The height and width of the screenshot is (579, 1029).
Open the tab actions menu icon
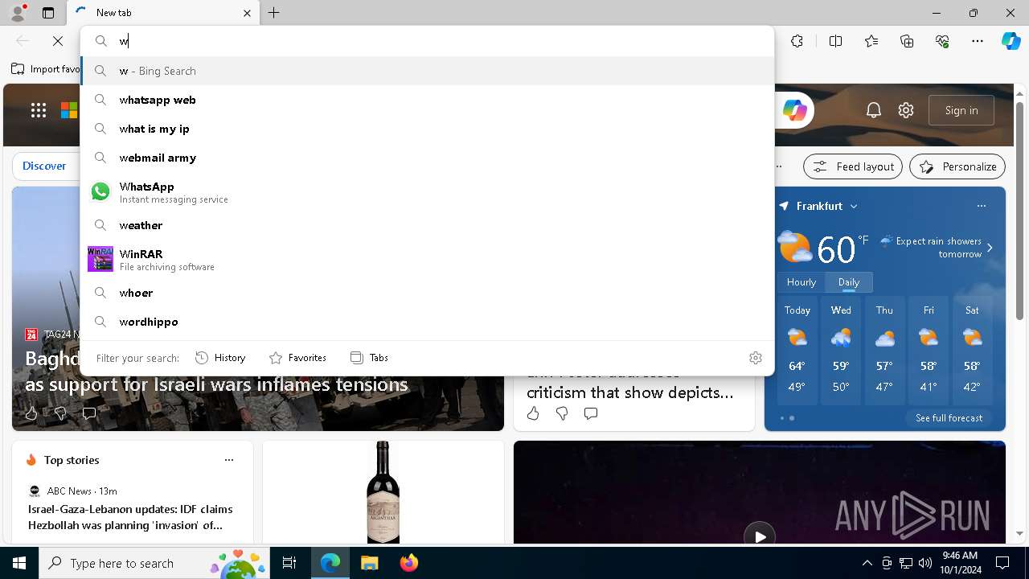point(48,13)
